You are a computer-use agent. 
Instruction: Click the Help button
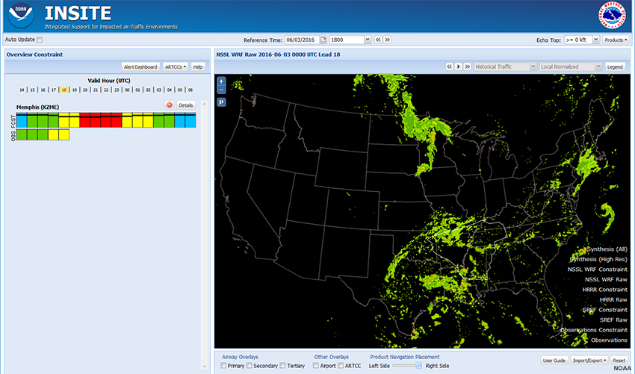[198, 66]
